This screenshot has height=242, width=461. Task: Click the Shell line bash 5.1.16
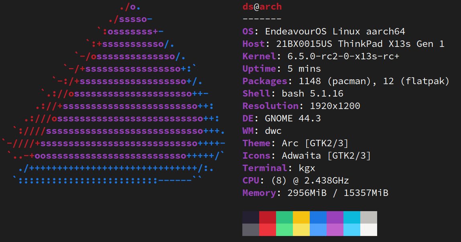coord(293,93)
